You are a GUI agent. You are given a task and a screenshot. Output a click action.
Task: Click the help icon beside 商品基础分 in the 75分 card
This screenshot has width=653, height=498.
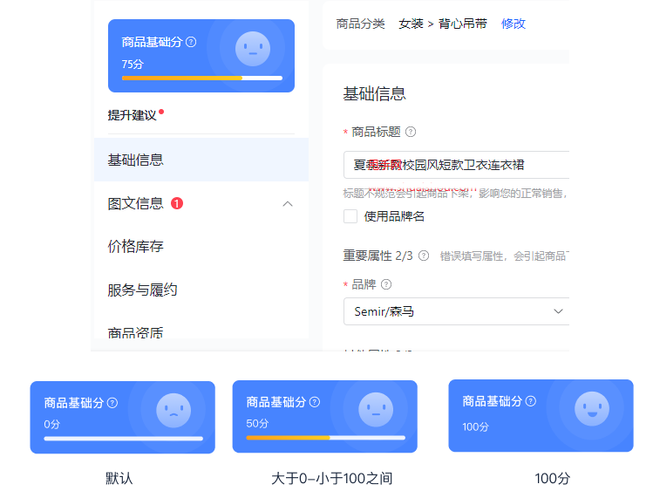point(191,42)
